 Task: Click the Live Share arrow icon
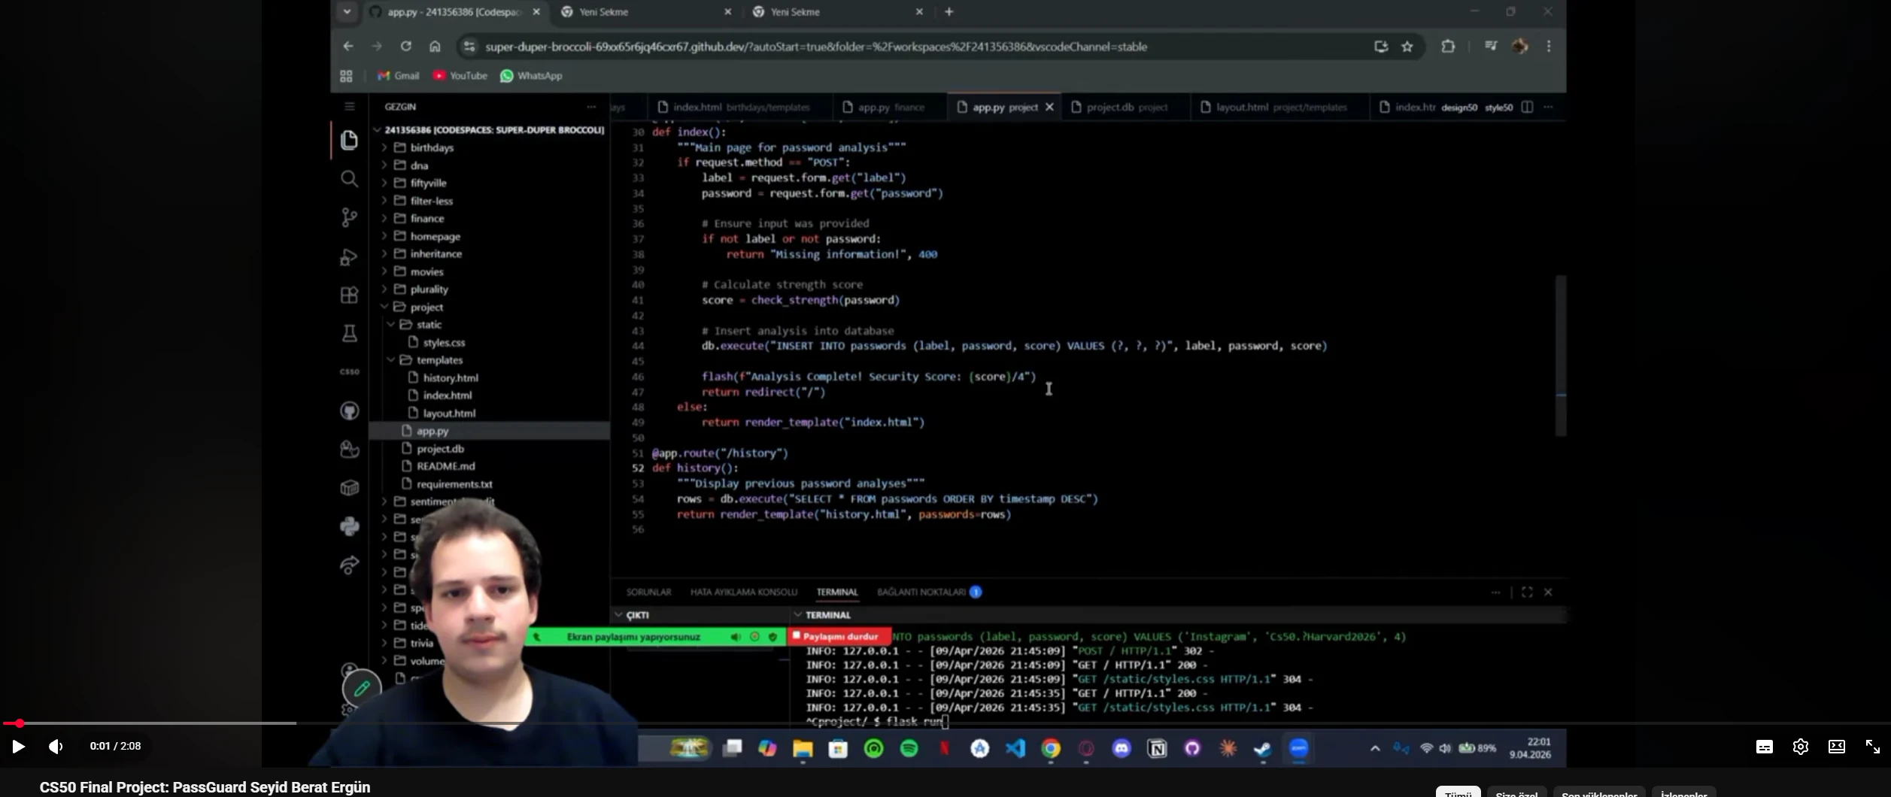coord(349,565)
